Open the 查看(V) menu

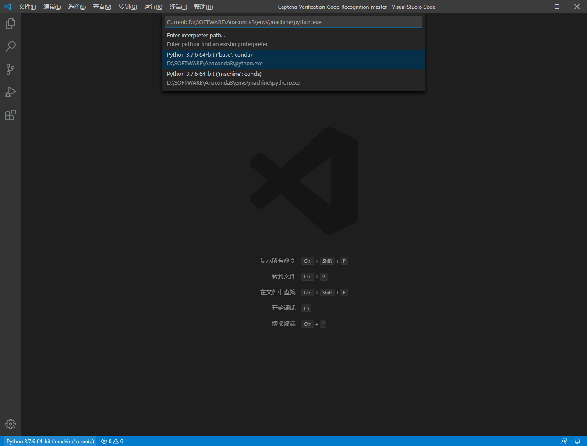tap(102, 7)
